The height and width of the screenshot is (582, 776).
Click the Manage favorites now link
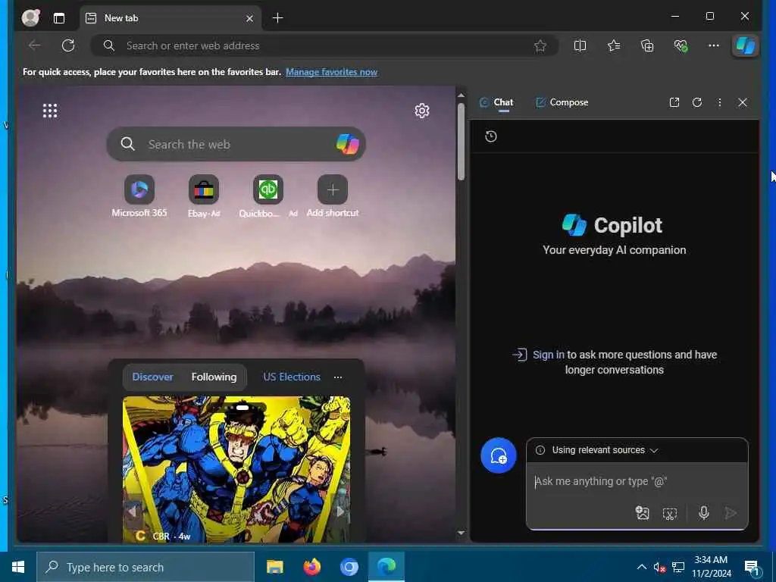[331, 72]
